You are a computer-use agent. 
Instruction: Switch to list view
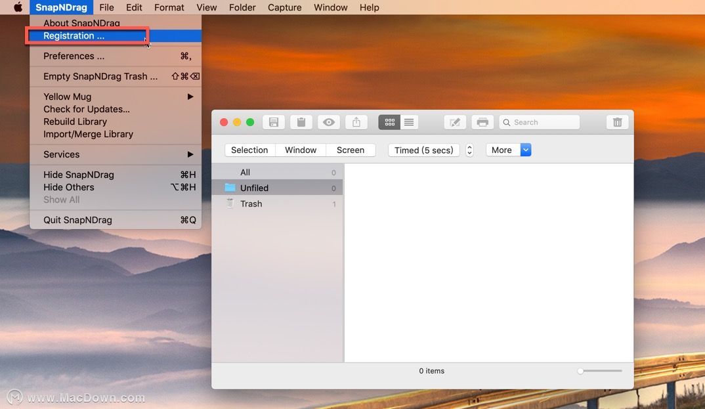(409, 122)
